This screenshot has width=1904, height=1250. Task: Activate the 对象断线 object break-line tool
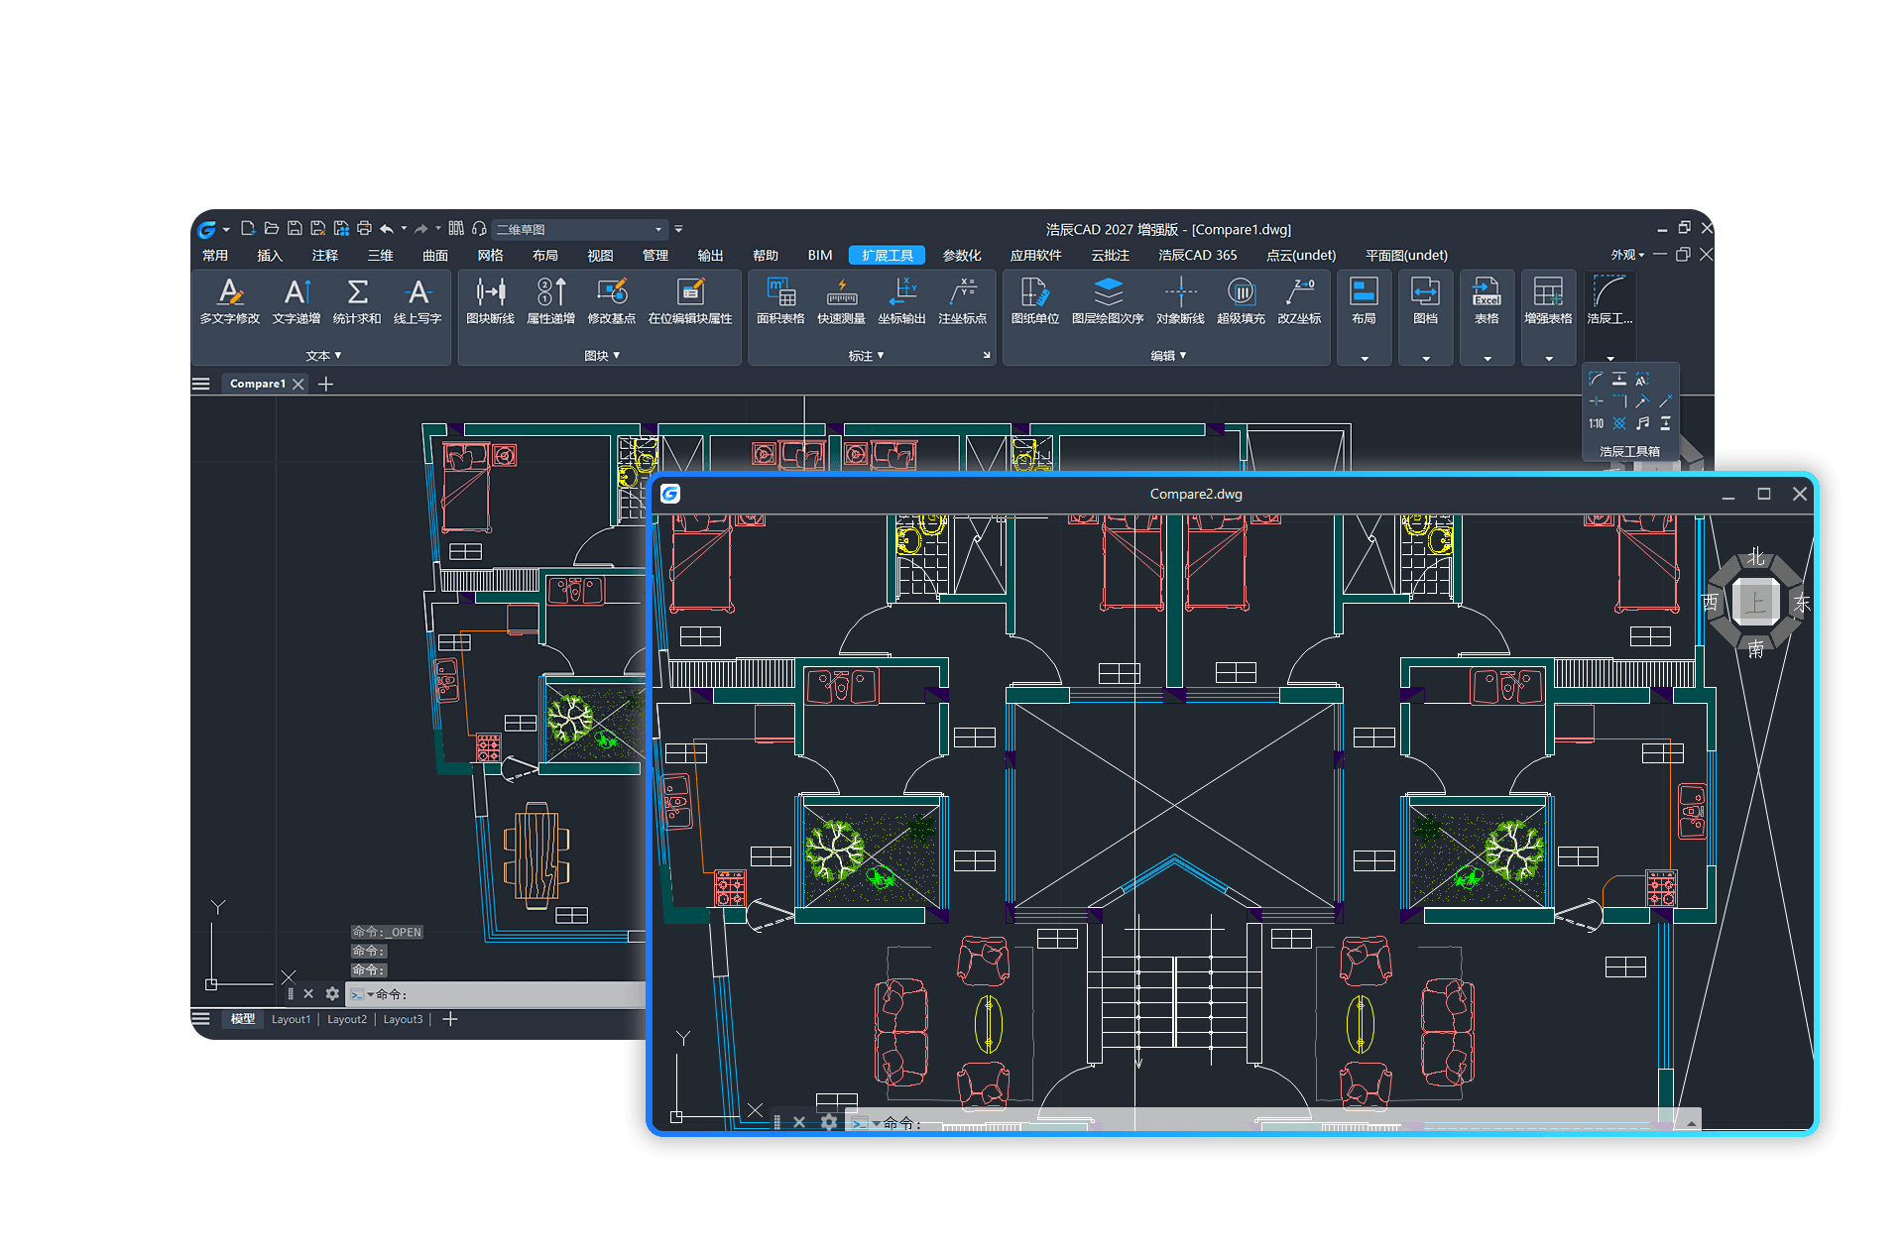[x=1180, y=301]
